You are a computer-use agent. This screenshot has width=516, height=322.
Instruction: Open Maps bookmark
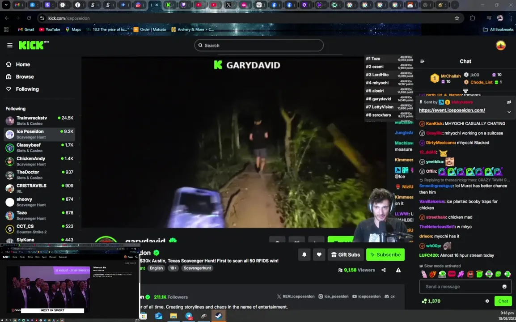(73, 30)
